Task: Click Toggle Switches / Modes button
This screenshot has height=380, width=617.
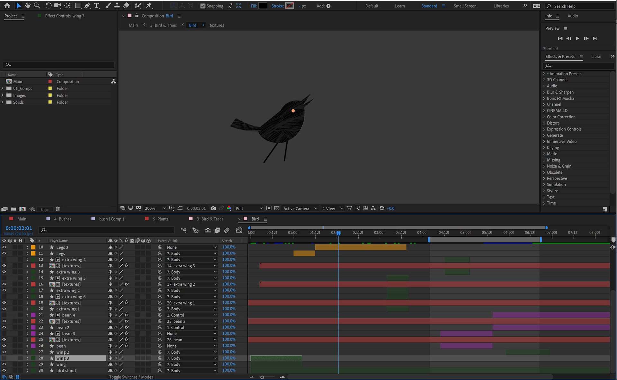Action: pyautogui.click(x=131, y=377)
